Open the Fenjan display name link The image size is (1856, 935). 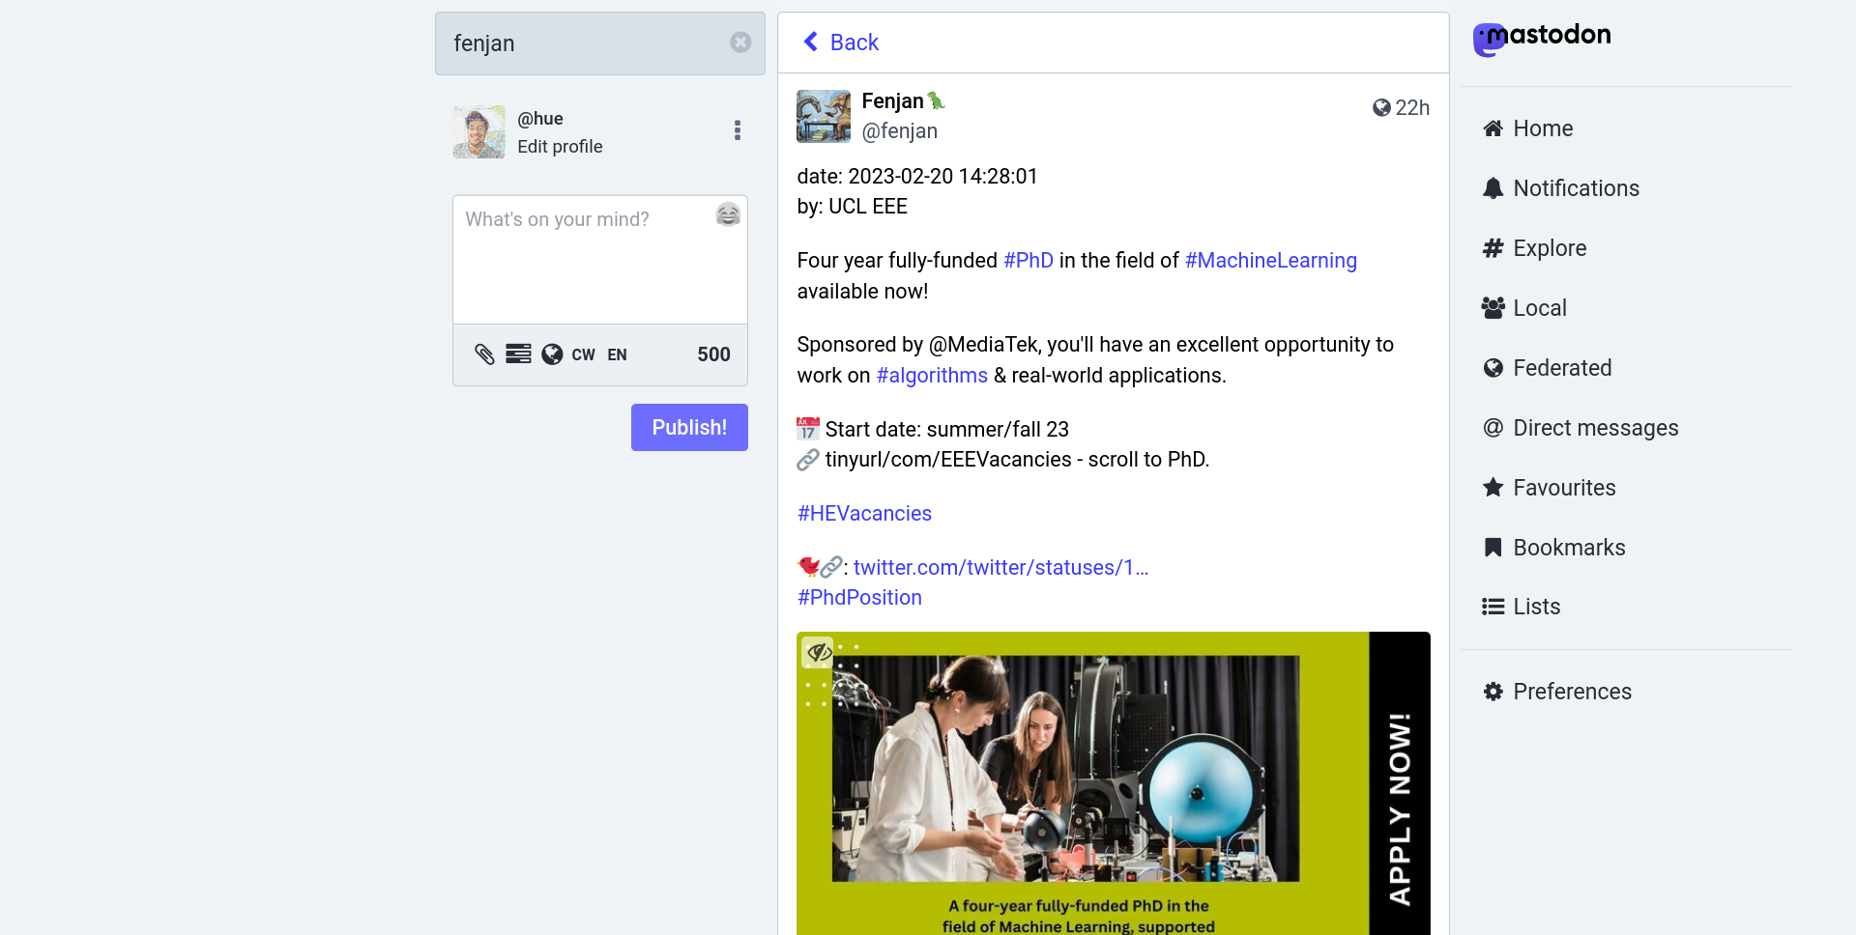tap(903, 101)
